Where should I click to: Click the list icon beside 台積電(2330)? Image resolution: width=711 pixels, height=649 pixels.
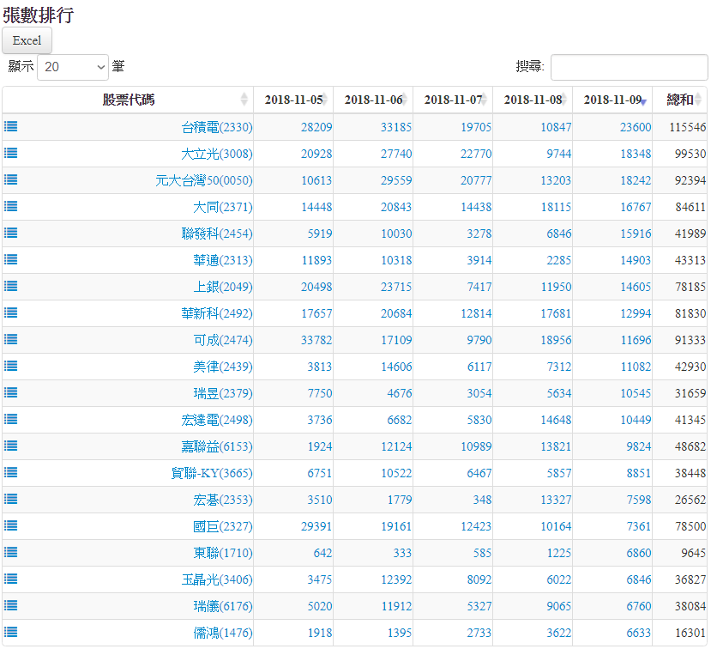pos(10,126)
